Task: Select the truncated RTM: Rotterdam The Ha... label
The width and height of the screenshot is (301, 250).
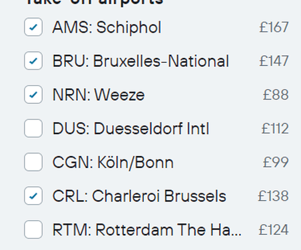Action: (x=147, y=230)
